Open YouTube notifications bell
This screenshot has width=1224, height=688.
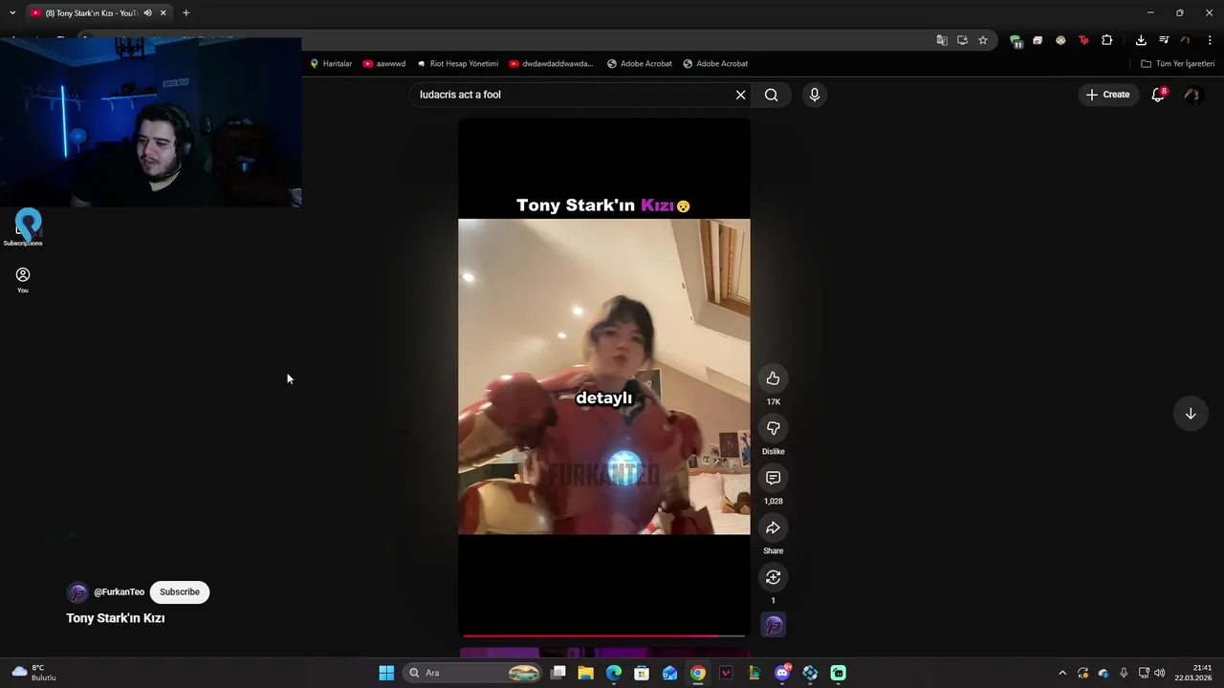point(1158,95)
